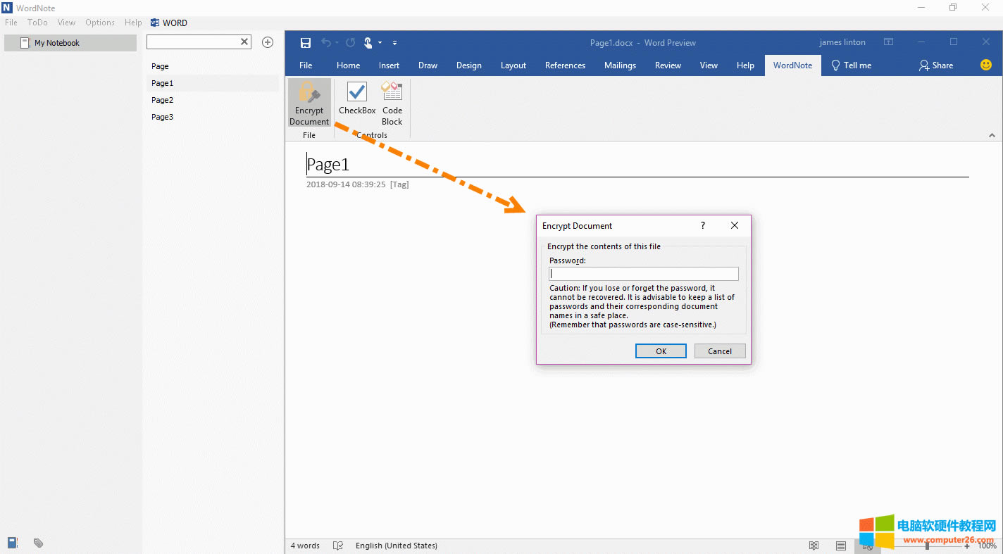Image resolution: width=1003 pixels, height=554 pixels.
Task: Click the notebook icon in bottom-left corner
Action: point(12,543)
